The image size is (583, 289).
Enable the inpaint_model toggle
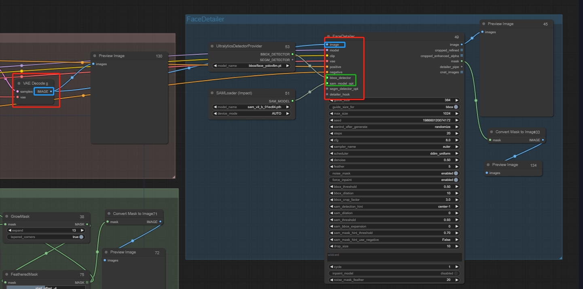point(456,273)
